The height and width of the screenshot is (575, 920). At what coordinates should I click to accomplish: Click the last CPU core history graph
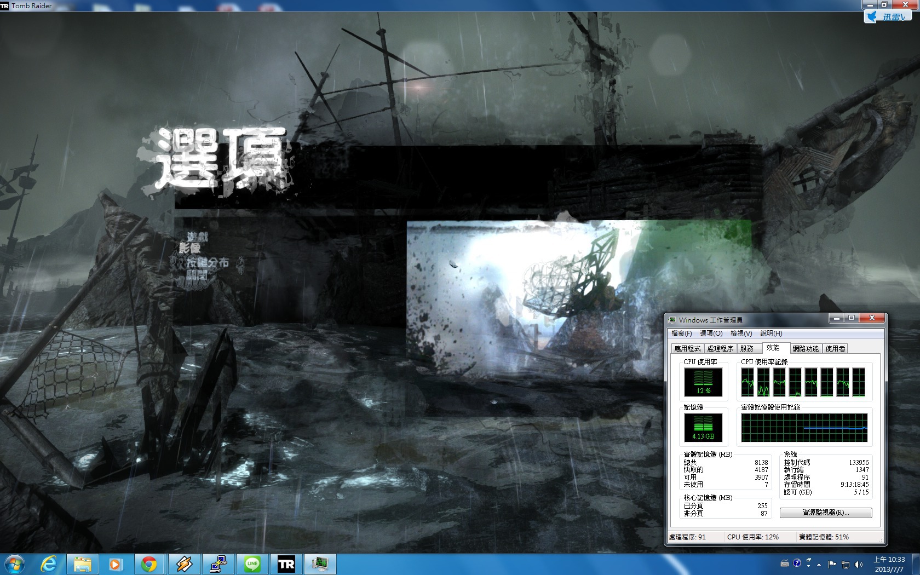859,382
